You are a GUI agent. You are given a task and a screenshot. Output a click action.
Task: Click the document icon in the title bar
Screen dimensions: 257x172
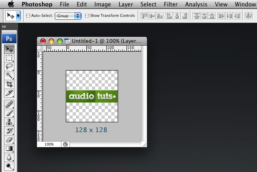(67, 41)
